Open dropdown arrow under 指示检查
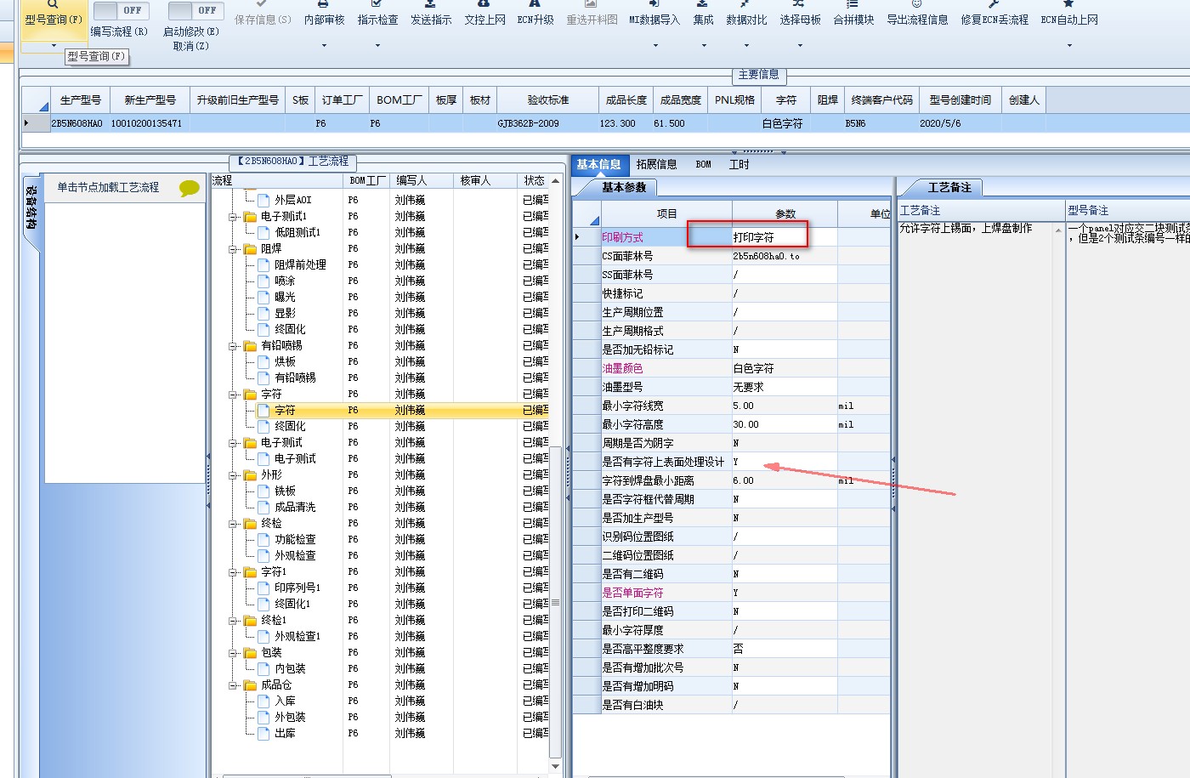 377,45
